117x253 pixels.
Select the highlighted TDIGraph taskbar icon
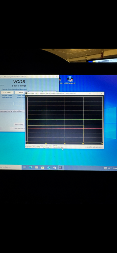point(61,168)
